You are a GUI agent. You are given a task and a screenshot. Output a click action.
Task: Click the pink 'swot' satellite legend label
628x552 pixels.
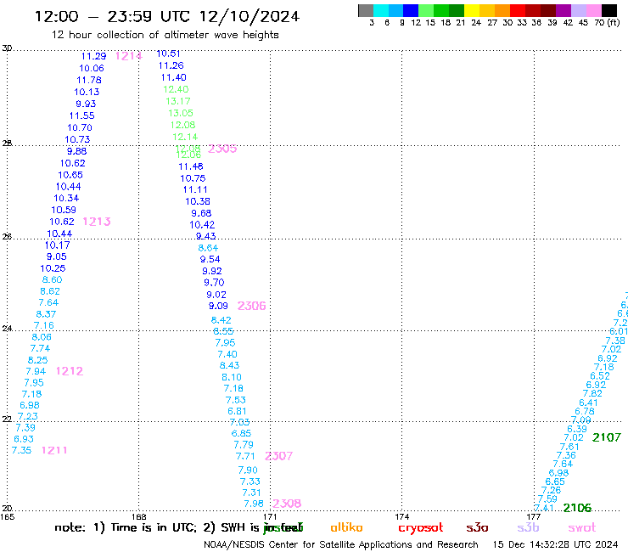click(x=582, y=528)
